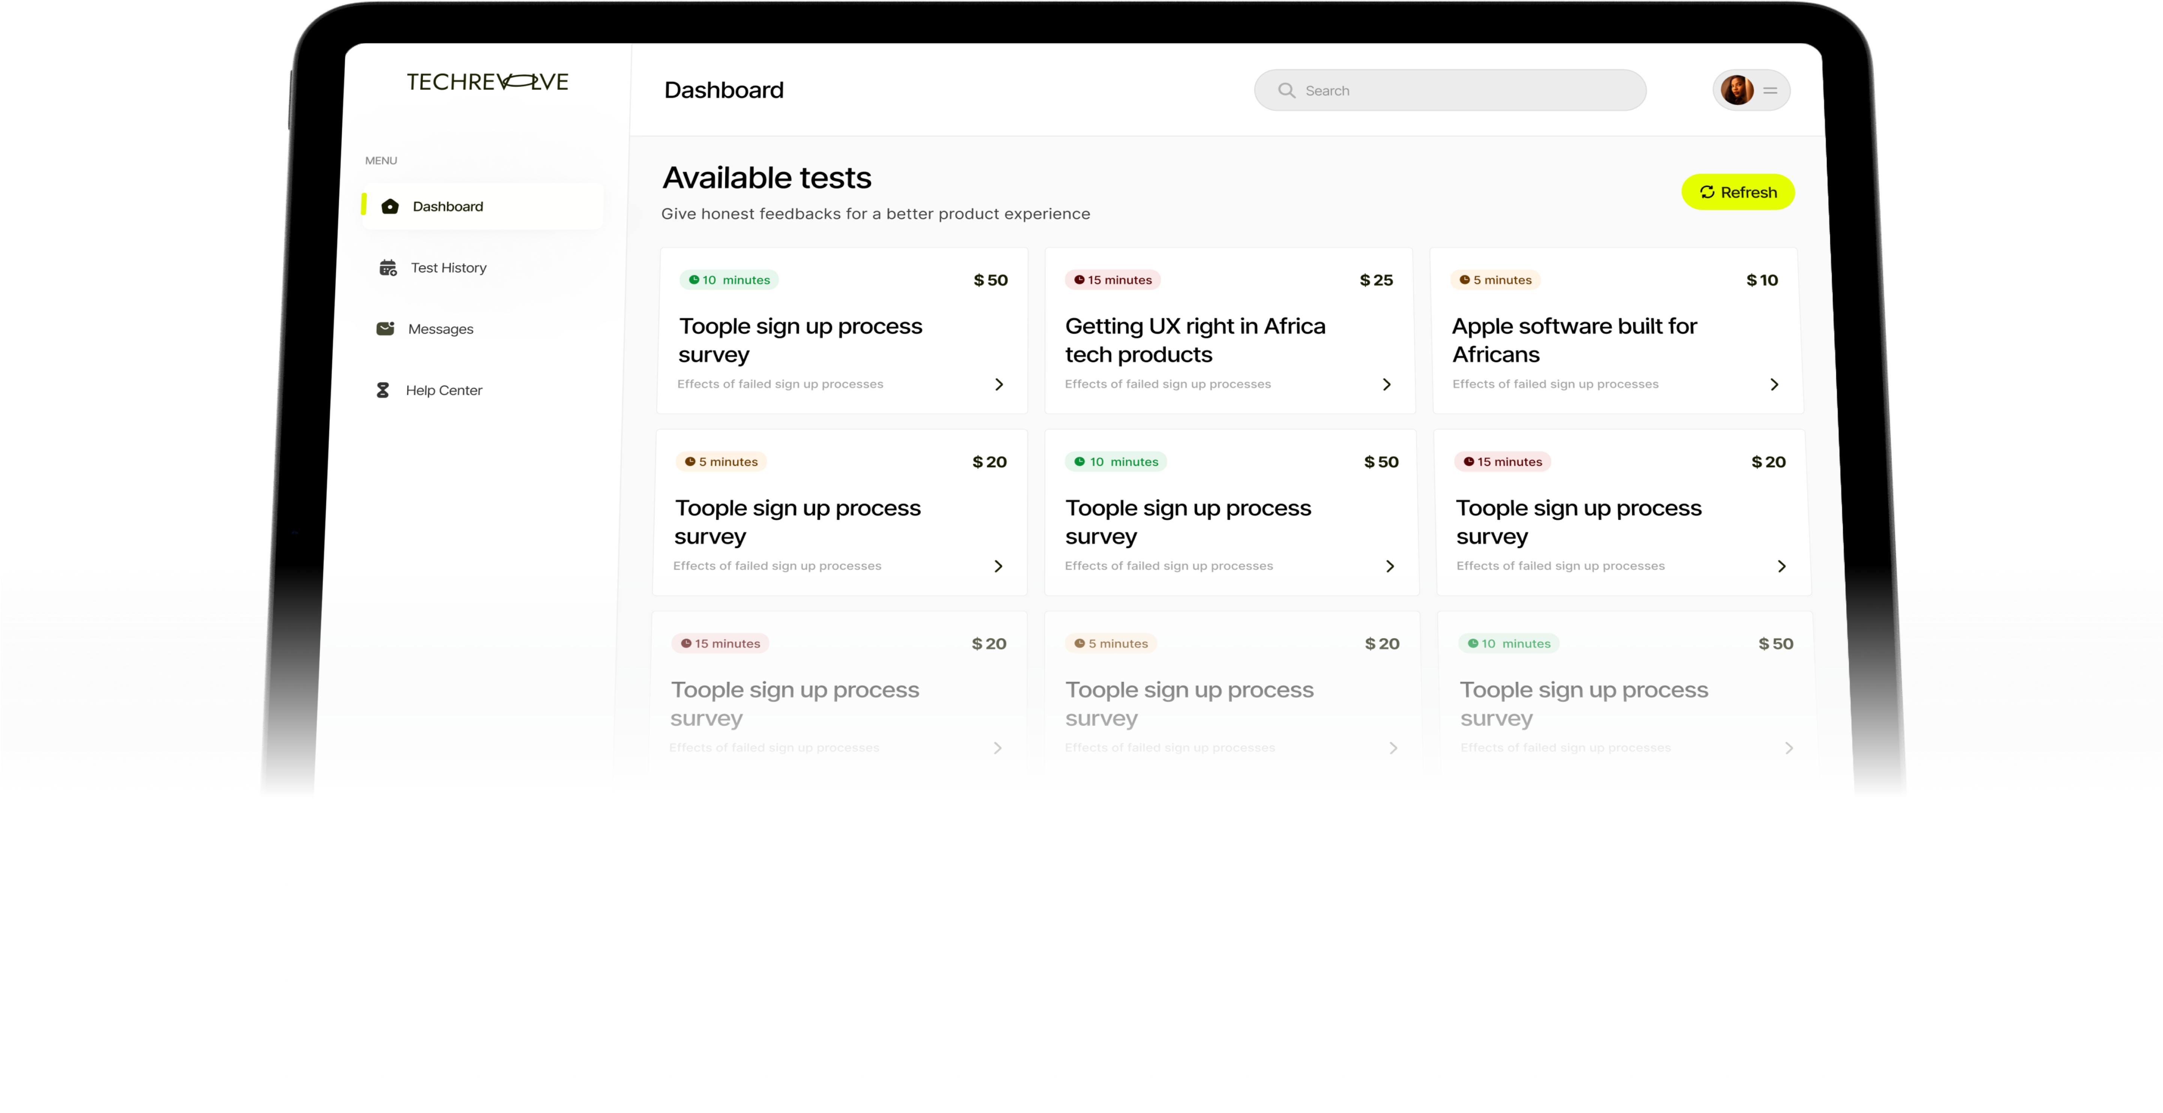This screenshot has height=1113, width=2163.
Task: Click 'Give honest feedbacks for a better product experience'
Action: [x=876, y=214]
